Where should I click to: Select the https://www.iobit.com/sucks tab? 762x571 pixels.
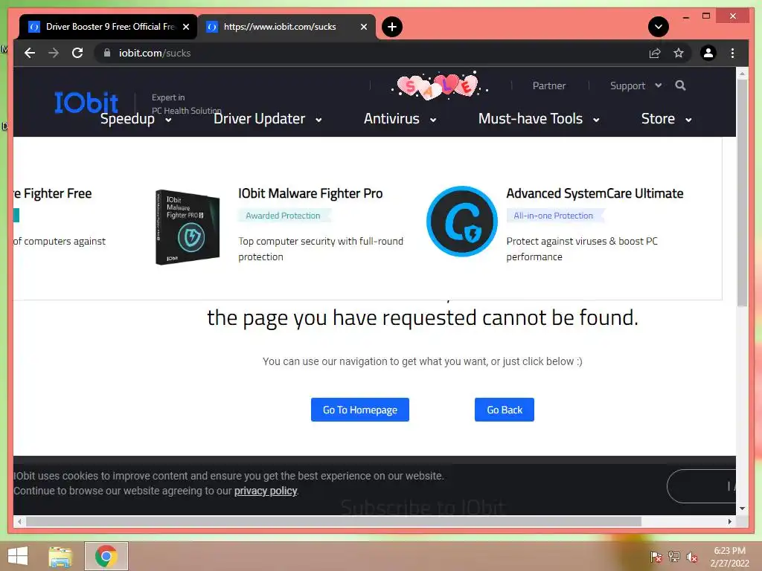286,27
